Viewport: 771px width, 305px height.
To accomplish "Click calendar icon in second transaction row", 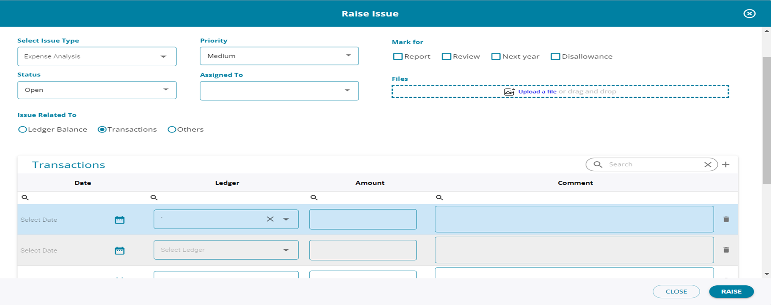I will [x=120, y=251].
